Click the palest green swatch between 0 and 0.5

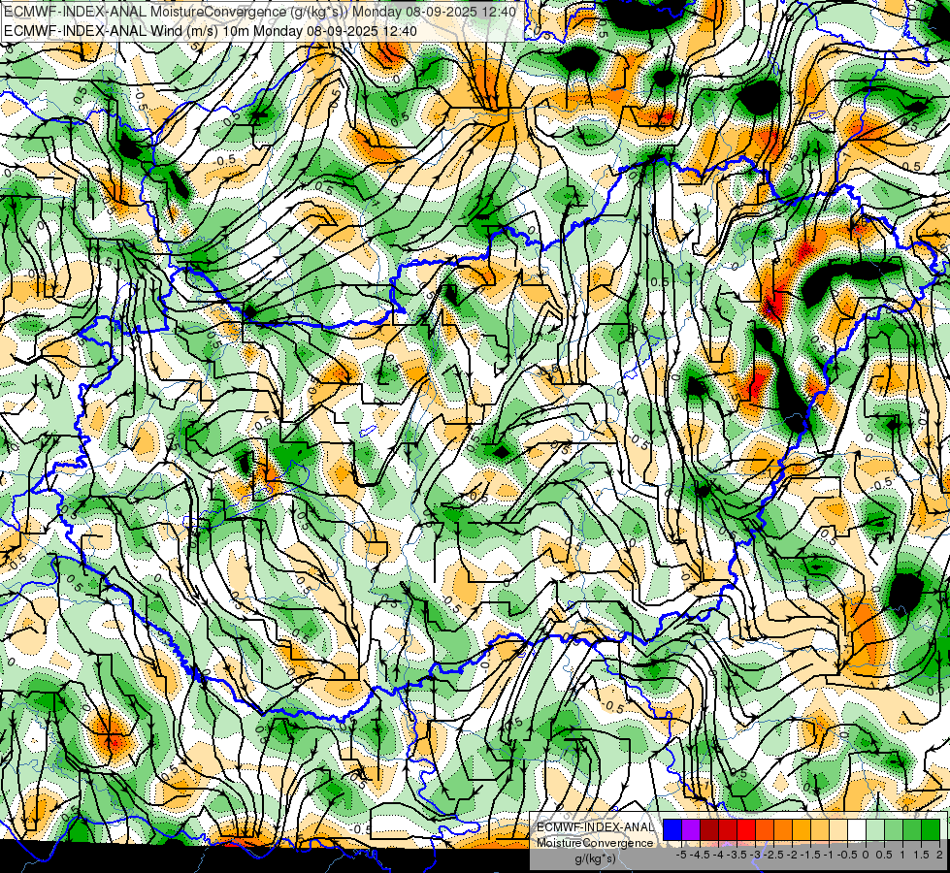point(875,829)
